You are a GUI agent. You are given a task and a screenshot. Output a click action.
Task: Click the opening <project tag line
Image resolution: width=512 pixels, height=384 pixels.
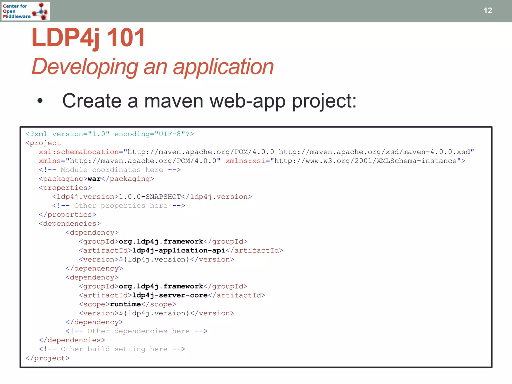[x=43, y=143]
